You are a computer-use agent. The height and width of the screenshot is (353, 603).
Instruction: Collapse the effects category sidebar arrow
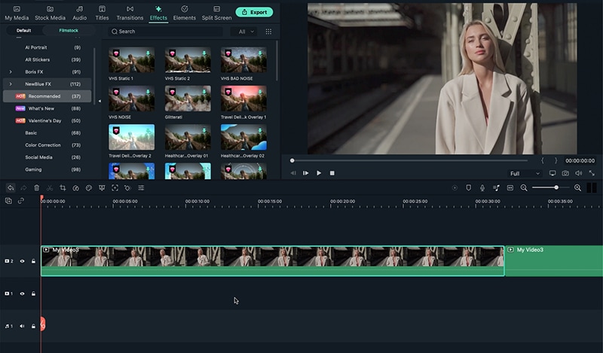[x=99, y=101]
